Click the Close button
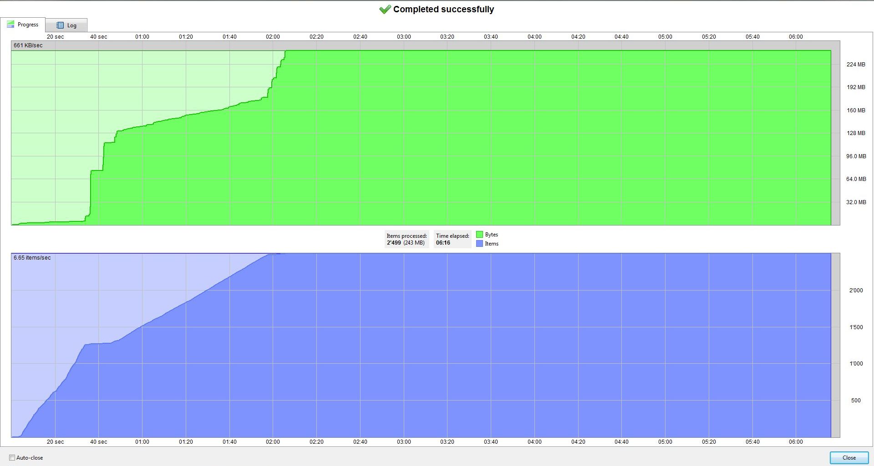874x466 pixels. [x=849, y=458]
